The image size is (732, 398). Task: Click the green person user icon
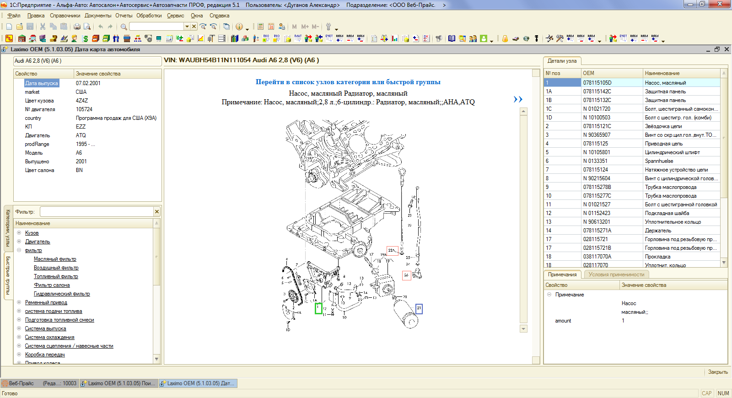[484, 38]
